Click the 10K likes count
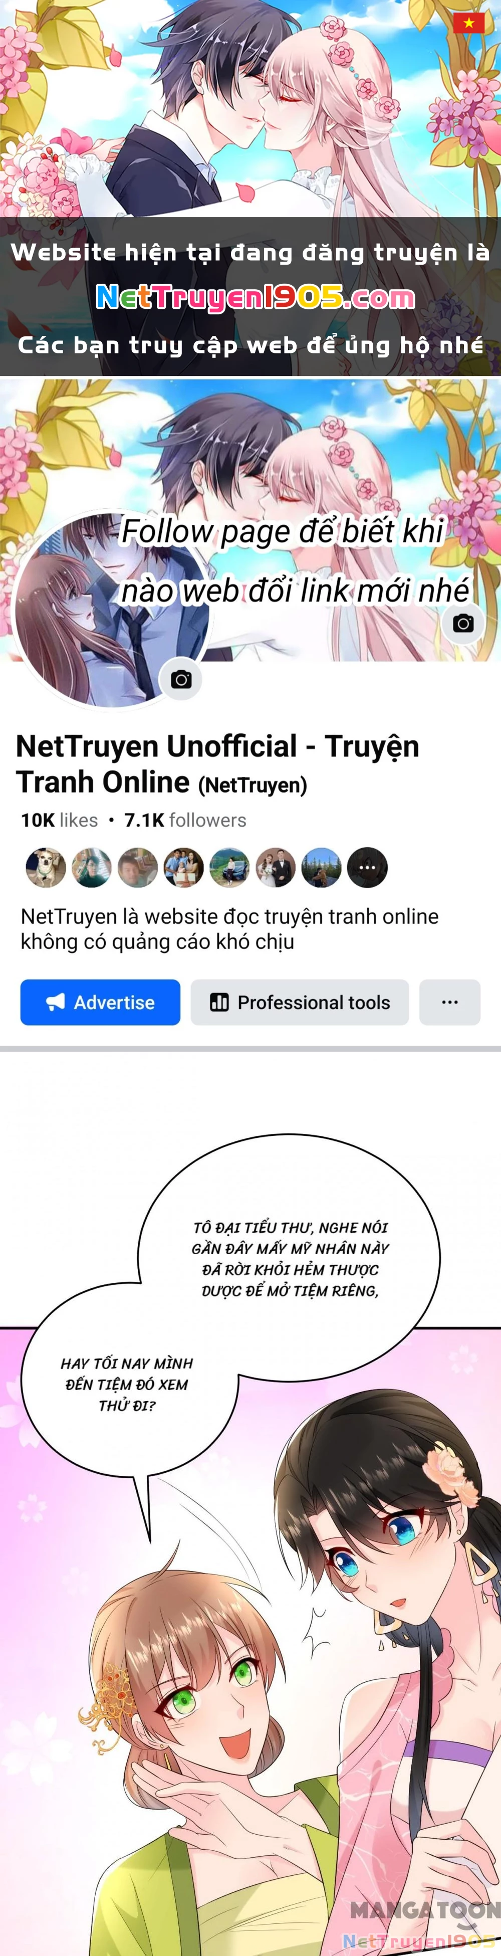Image resolution: width=501 pixels, height=1956 pixels. pos(59,820)
